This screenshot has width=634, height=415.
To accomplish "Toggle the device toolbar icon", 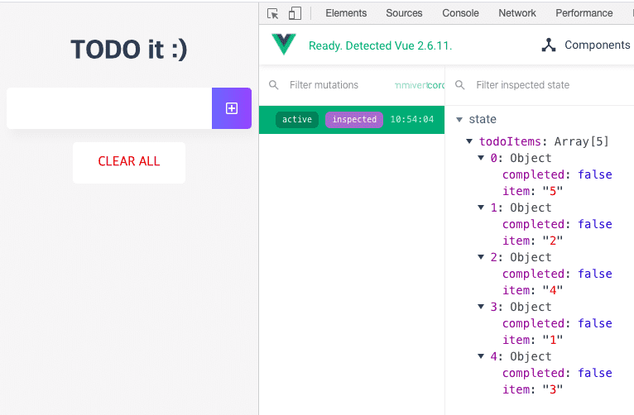I will click(x=295, y=13).
